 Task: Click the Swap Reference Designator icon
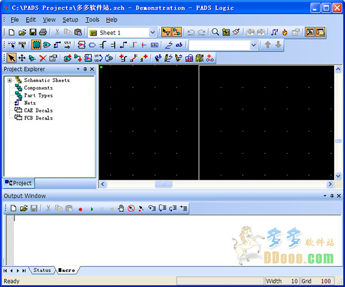98,58
